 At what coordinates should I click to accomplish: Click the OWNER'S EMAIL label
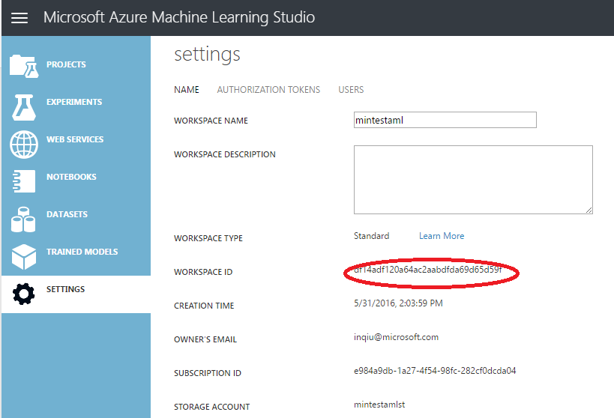(205, 339)
